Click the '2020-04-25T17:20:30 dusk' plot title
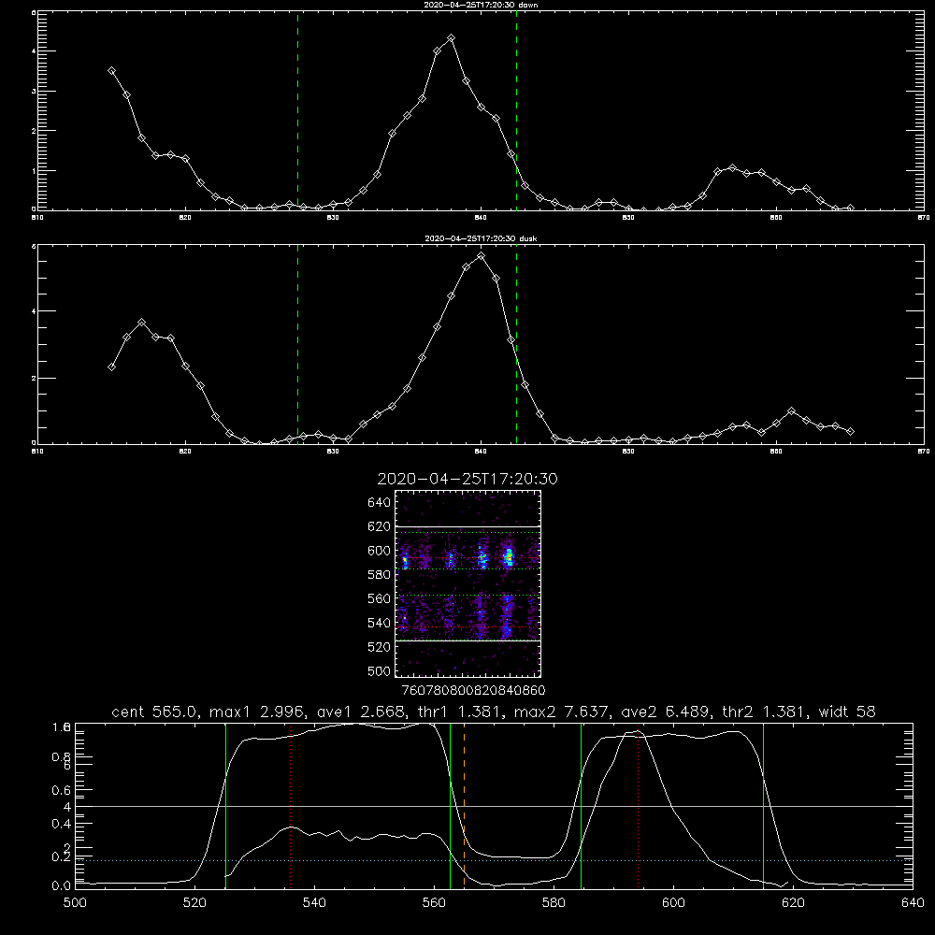The image size is (935, 935). click(x=481, y=238)
